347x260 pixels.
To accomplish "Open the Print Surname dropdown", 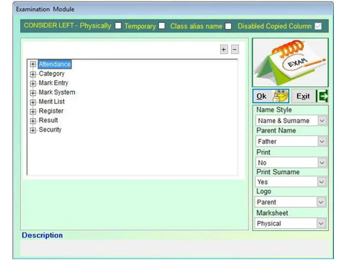I will [321, 182].
